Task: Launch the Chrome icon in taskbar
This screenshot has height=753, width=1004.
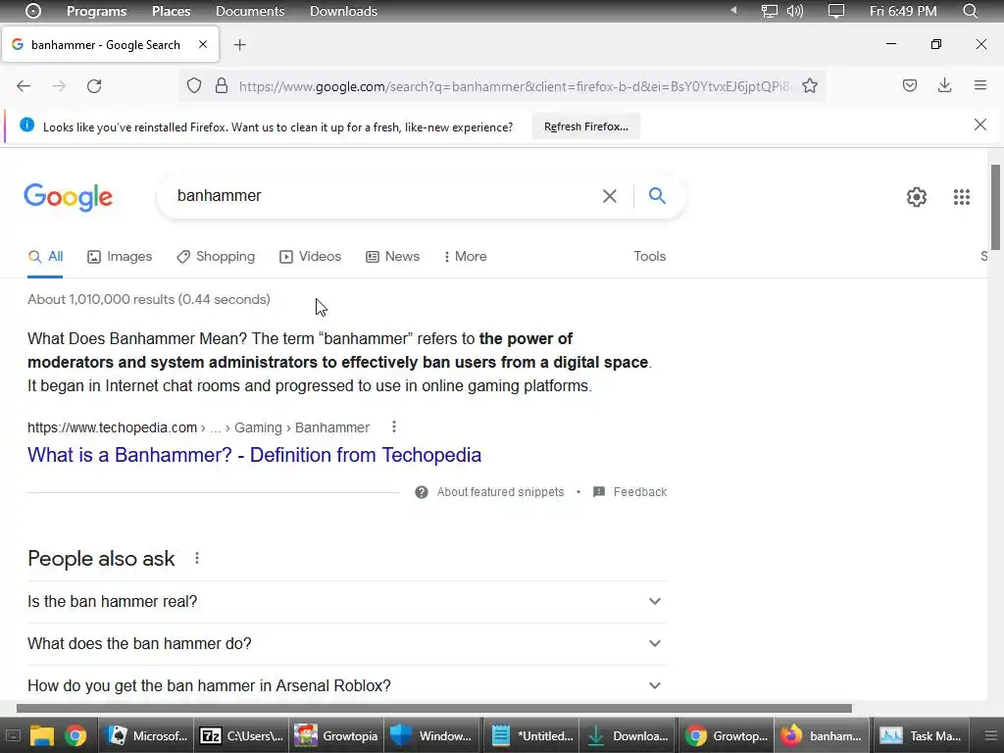Action: [75, 735]
